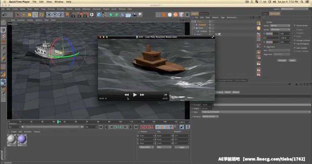Toggle the Use All Objects checkbox

[295, 44]
